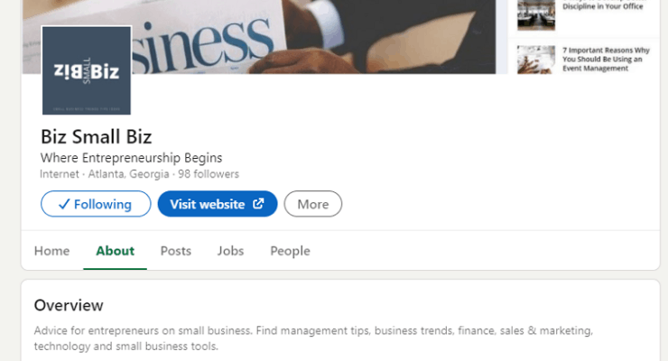
Task: Open the Posts tab
Action: (x=176, y=251)
